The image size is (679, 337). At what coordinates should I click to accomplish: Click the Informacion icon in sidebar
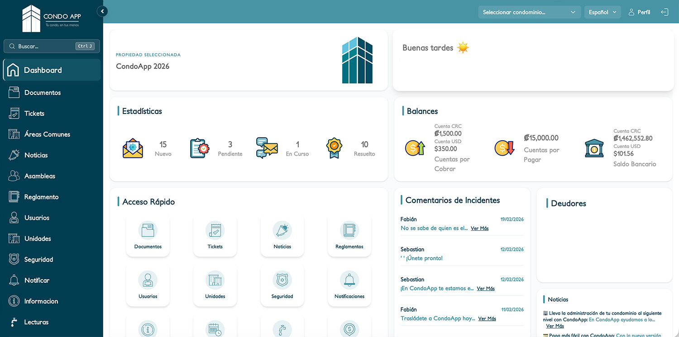[x=14, y=301]
